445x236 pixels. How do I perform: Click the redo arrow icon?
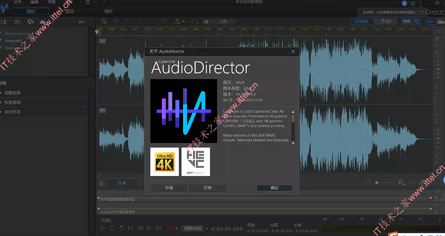click(103, 2)
